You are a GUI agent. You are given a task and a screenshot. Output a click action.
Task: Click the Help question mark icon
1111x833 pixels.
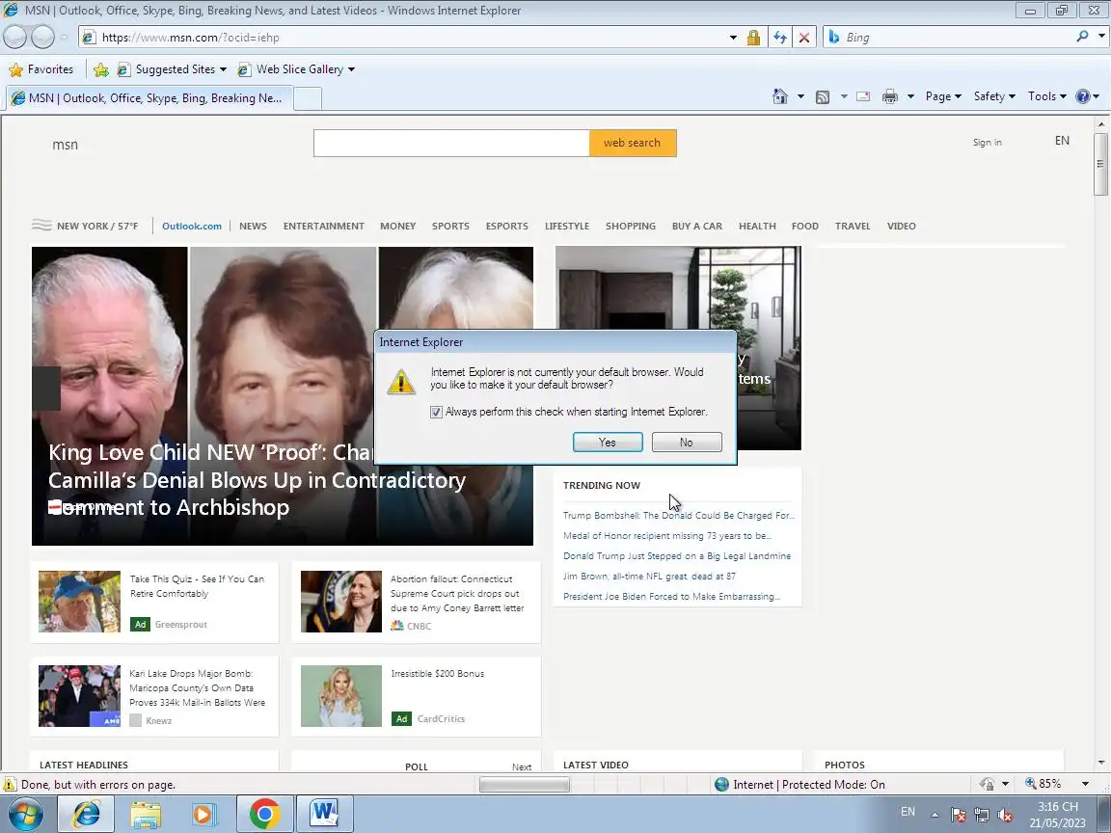point(1083,96)
